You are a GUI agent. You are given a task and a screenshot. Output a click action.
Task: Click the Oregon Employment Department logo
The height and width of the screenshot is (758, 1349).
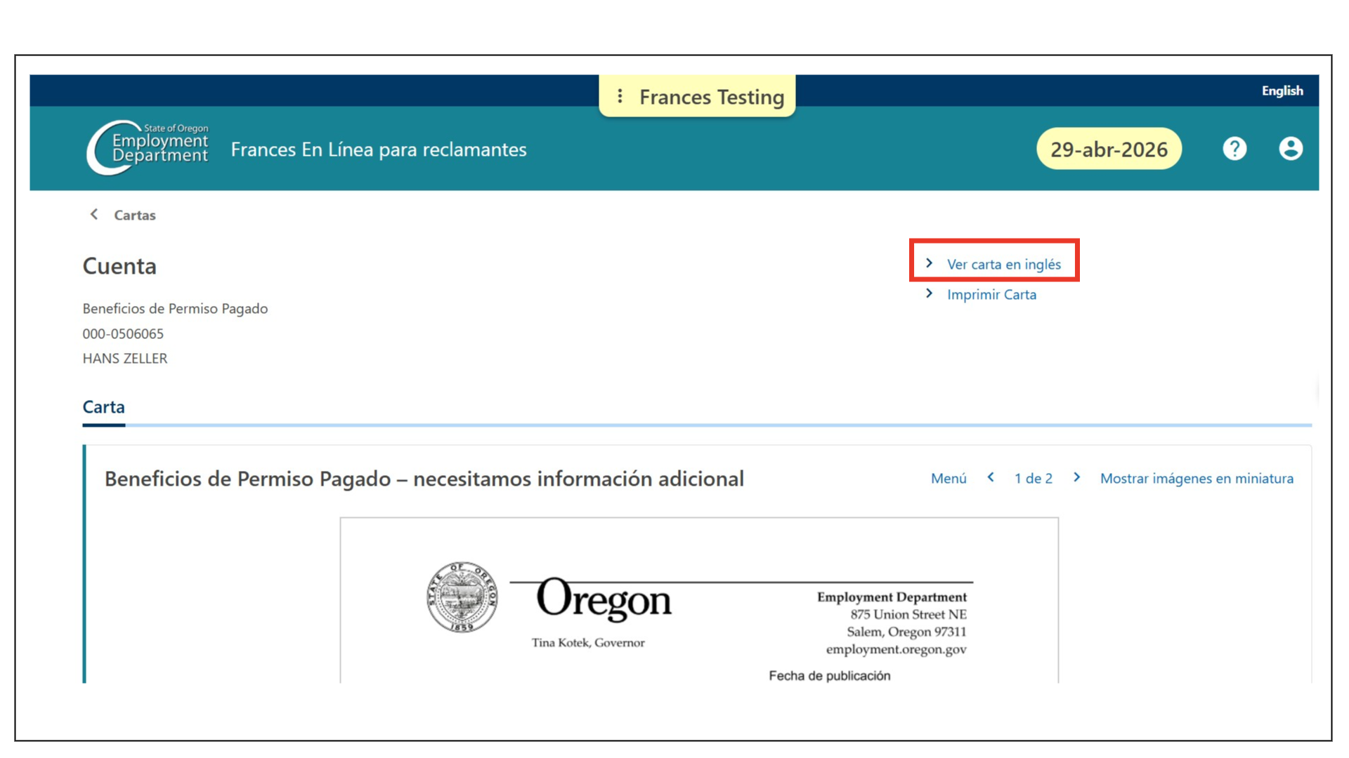[148, 147]
